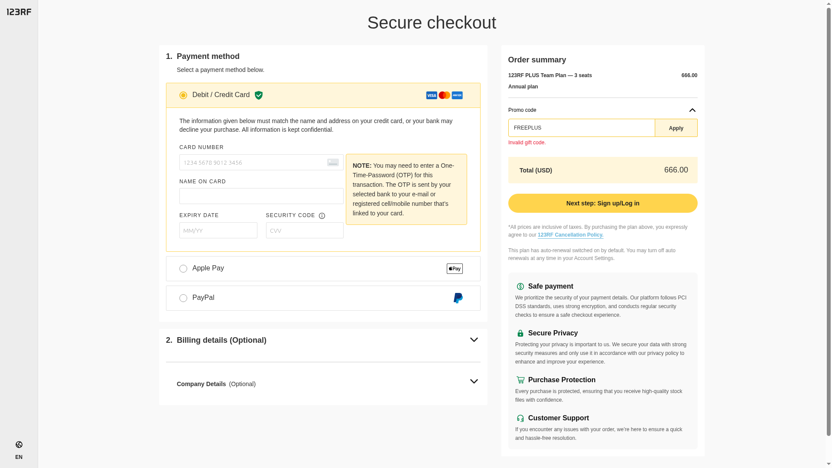Click the card icon in number field
This screenshot has width=832, height=468.
point(333,162)
